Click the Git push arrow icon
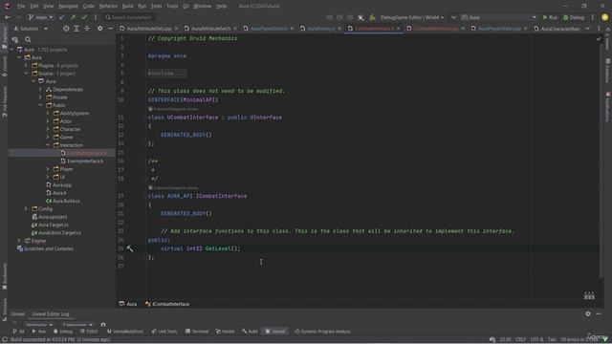Image resolution: width=612 pixels, height=344 pixels. [x=73, y=17]
